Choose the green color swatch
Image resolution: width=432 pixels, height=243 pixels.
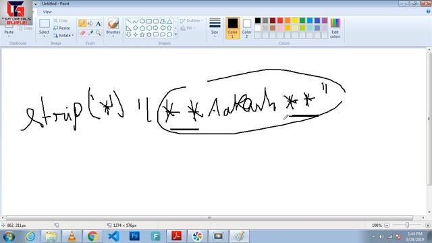tap(302, 21)
